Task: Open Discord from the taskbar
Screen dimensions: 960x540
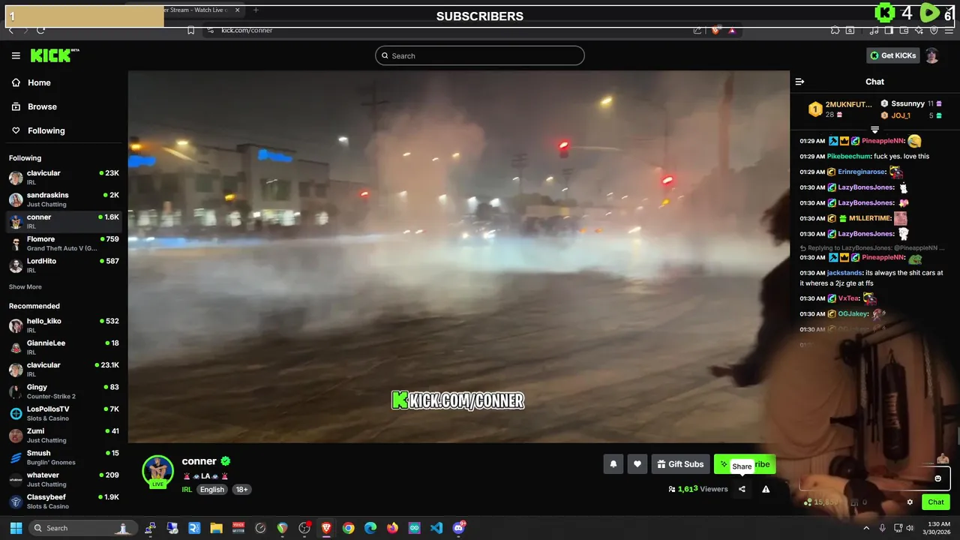Action: point(458,528)
